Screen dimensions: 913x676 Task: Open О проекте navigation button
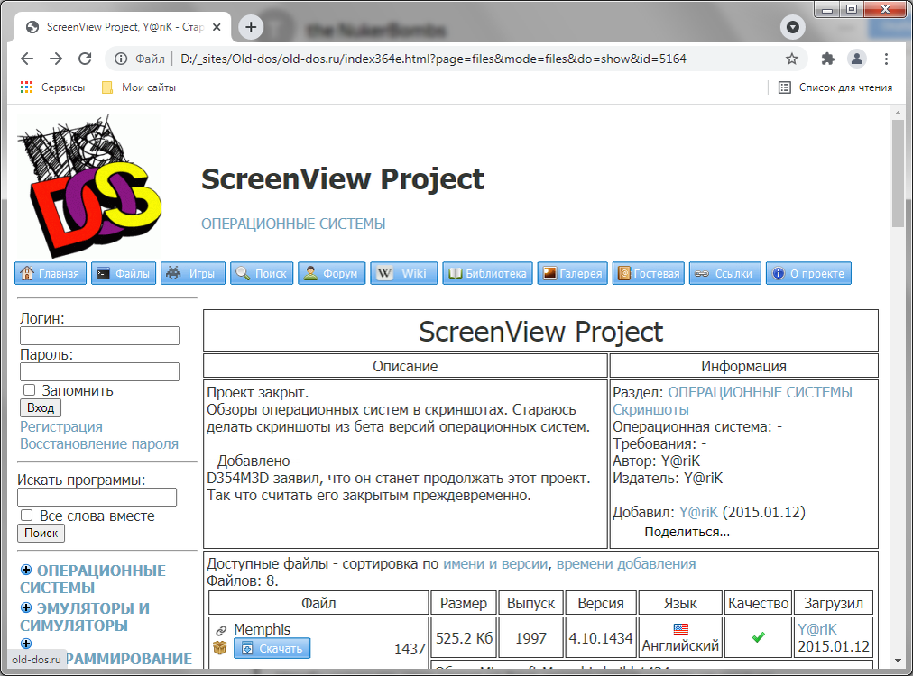(808, 273)
